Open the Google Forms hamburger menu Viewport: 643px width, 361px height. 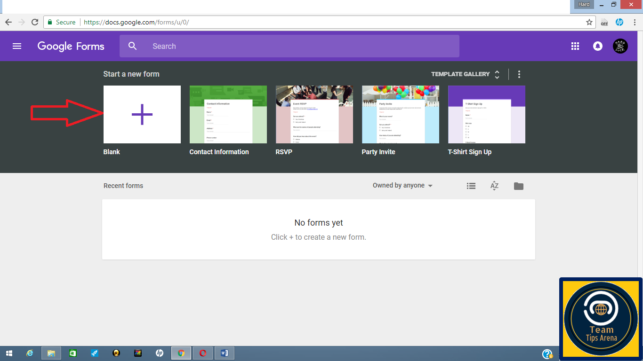(x=17, y=46)
